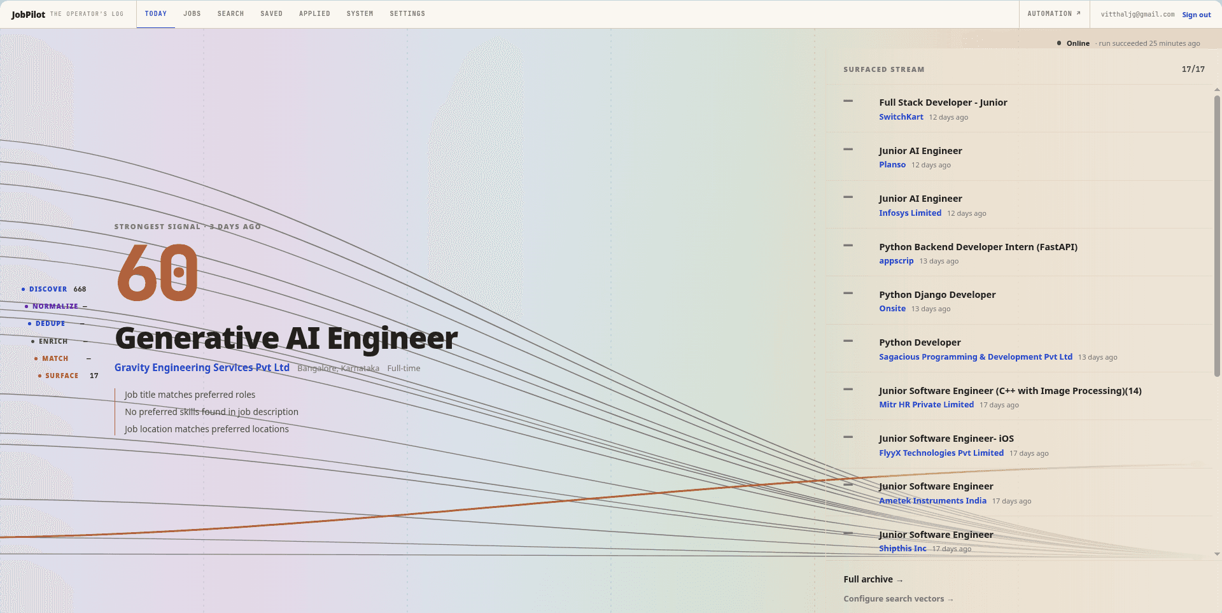This screenshot has height=613, width=1222.
Task: Open Configure search vectors link
Action: pos(898,599)
